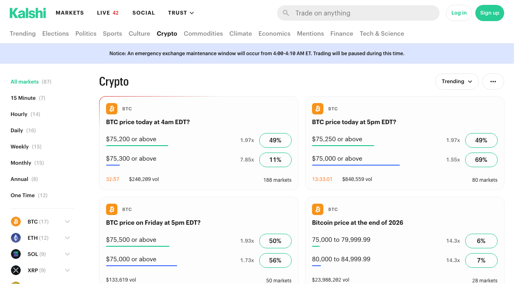The image size is (520, 284).
Task: Click the Trade on anything search field
Action: pyautogui.click(x=358, y=13)
